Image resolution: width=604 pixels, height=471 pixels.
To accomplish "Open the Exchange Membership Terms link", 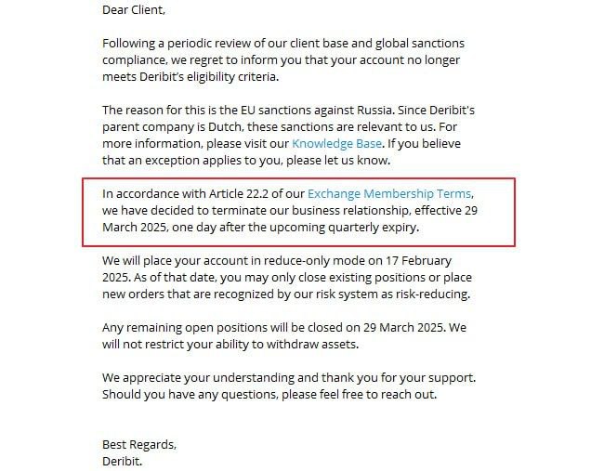I will pyautogui.click(x=389, y=193).
